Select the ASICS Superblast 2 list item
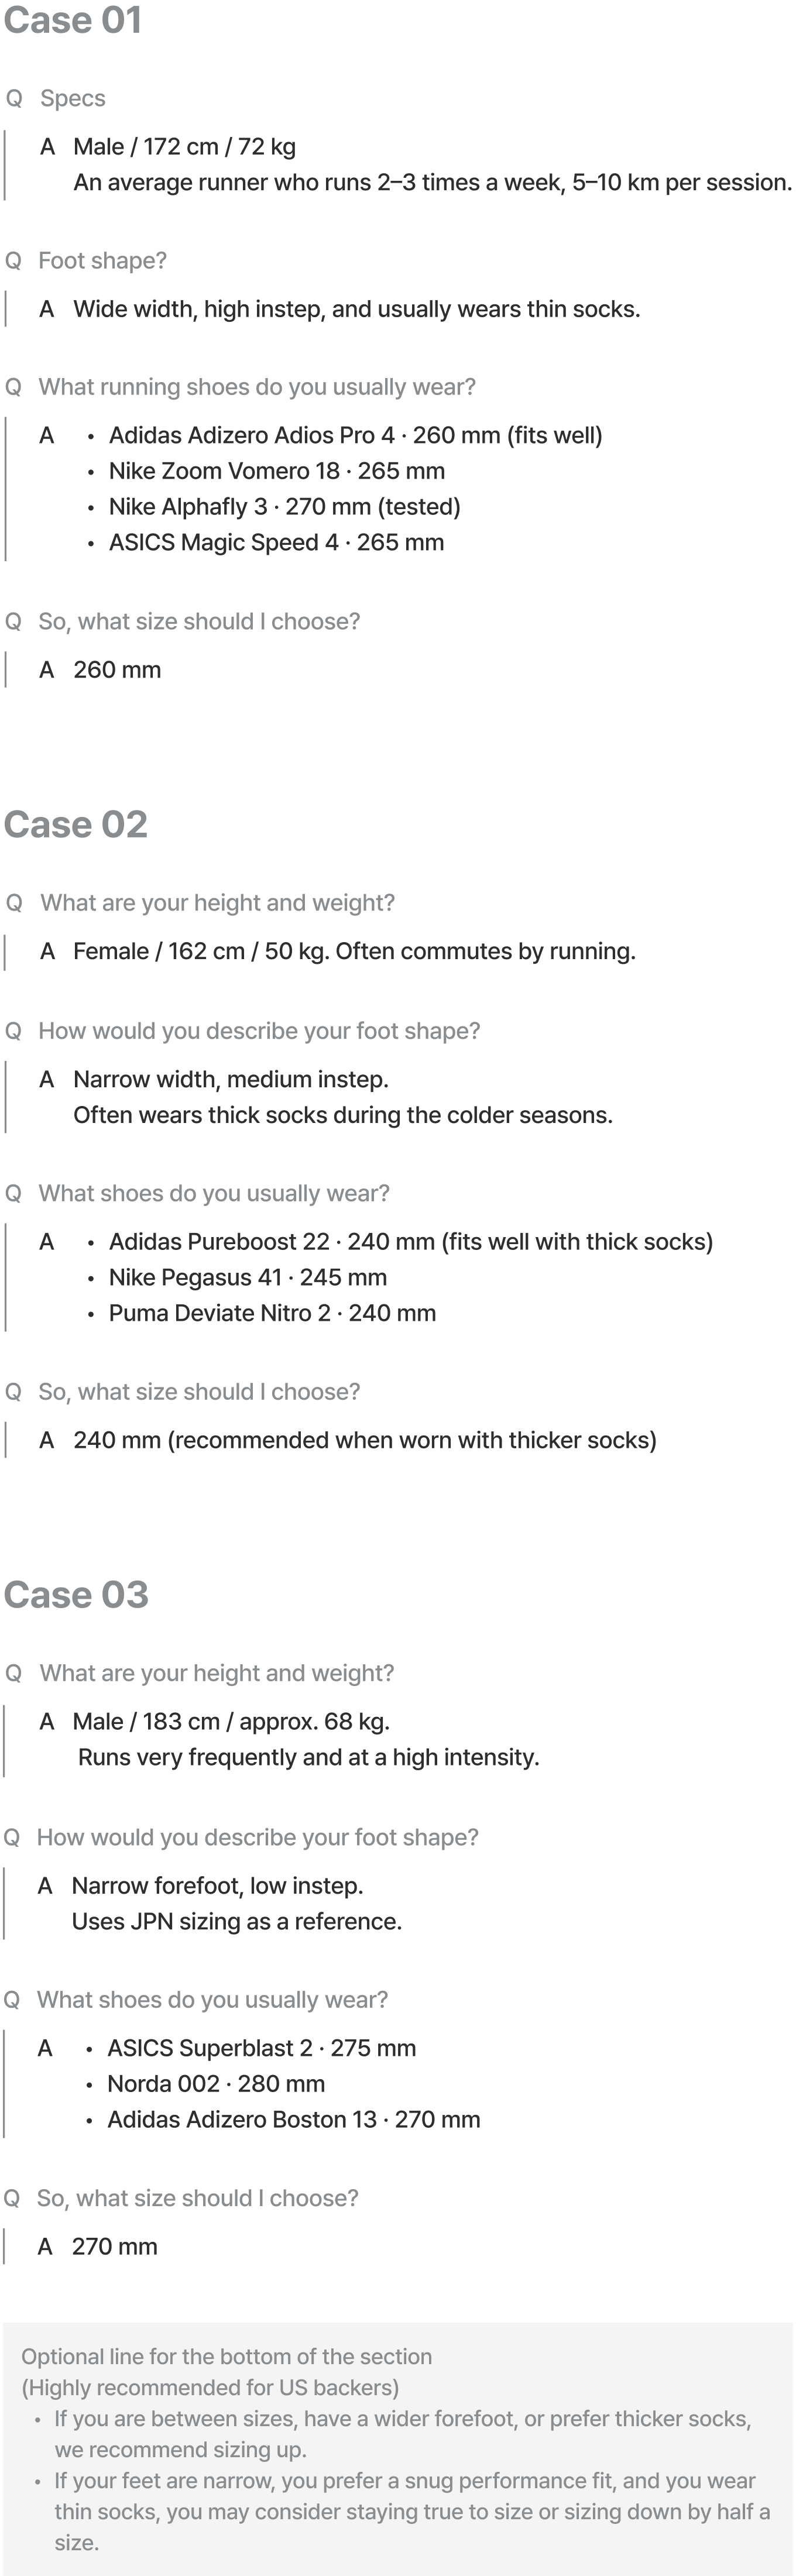The image size is (796, 2576). [x=261, y=2048]
